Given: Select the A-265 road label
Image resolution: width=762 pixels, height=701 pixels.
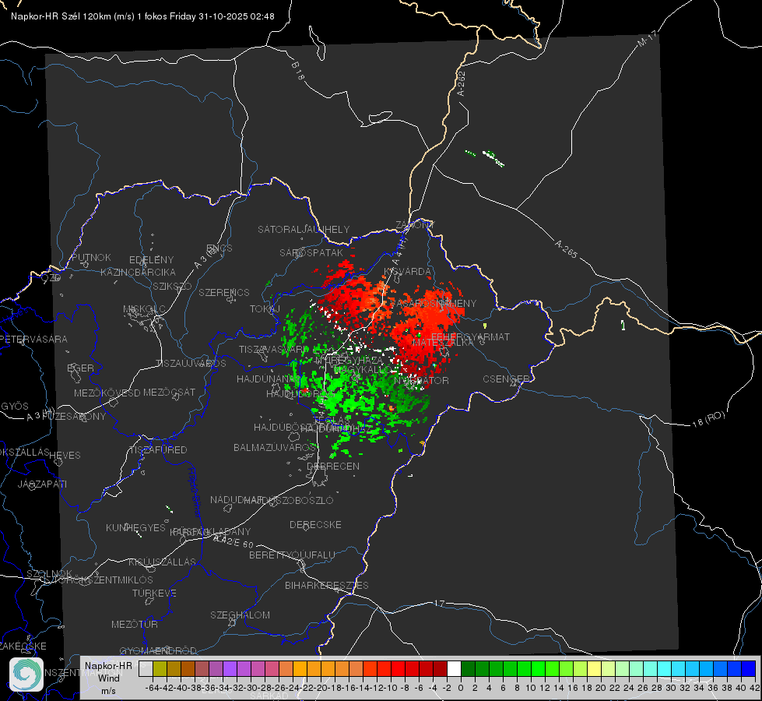Looking at the screenshot, I should pyautogui.click(x=566, y=249).
